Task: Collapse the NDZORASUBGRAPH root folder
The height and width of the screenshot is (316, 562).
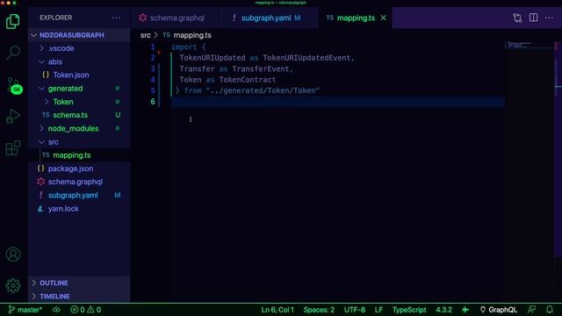Action: coord(79,35)
